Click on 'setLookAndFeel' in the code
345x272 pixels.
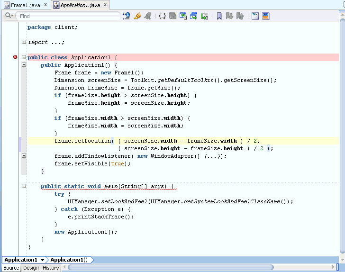[x=124, y=201]
